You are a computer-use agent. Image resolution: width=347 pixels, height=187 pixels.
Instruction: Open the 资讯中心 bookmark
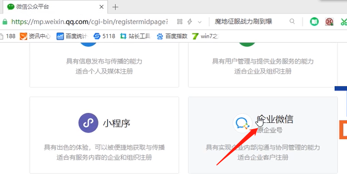click(35, 36)
